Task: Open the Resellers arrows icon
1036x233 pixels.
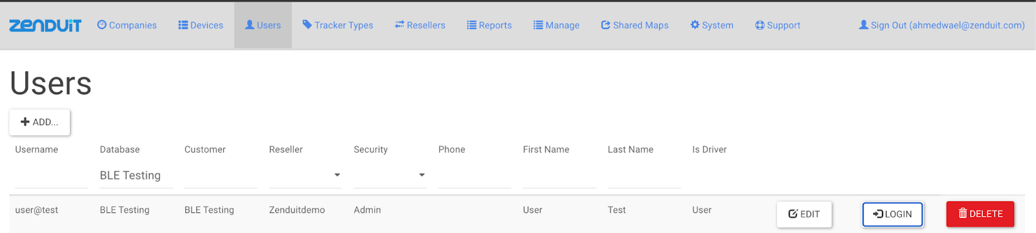Action: tap(400, 25)
